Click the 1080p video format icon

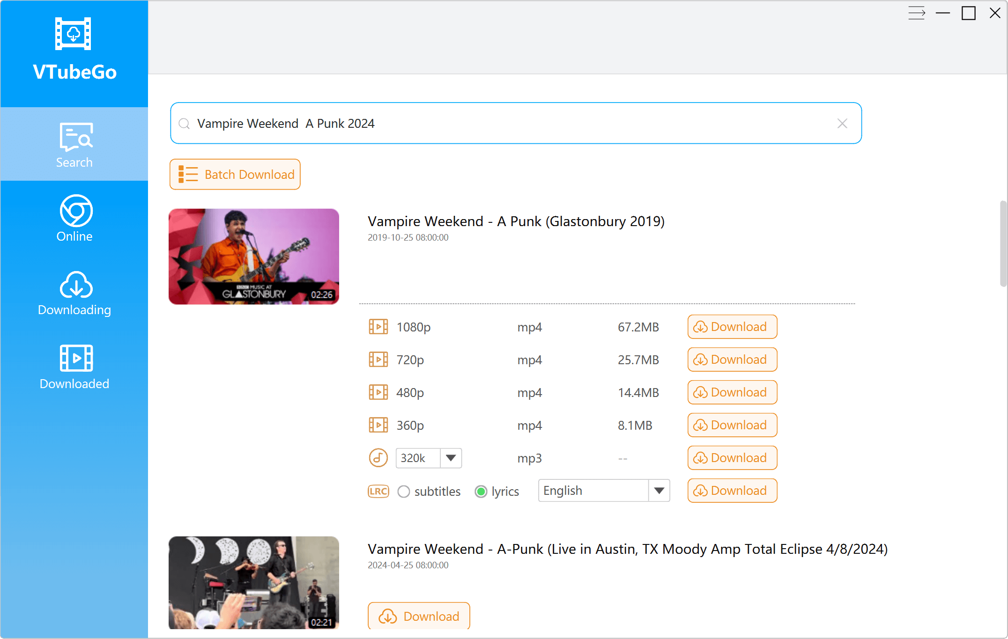tap(378, 327)
